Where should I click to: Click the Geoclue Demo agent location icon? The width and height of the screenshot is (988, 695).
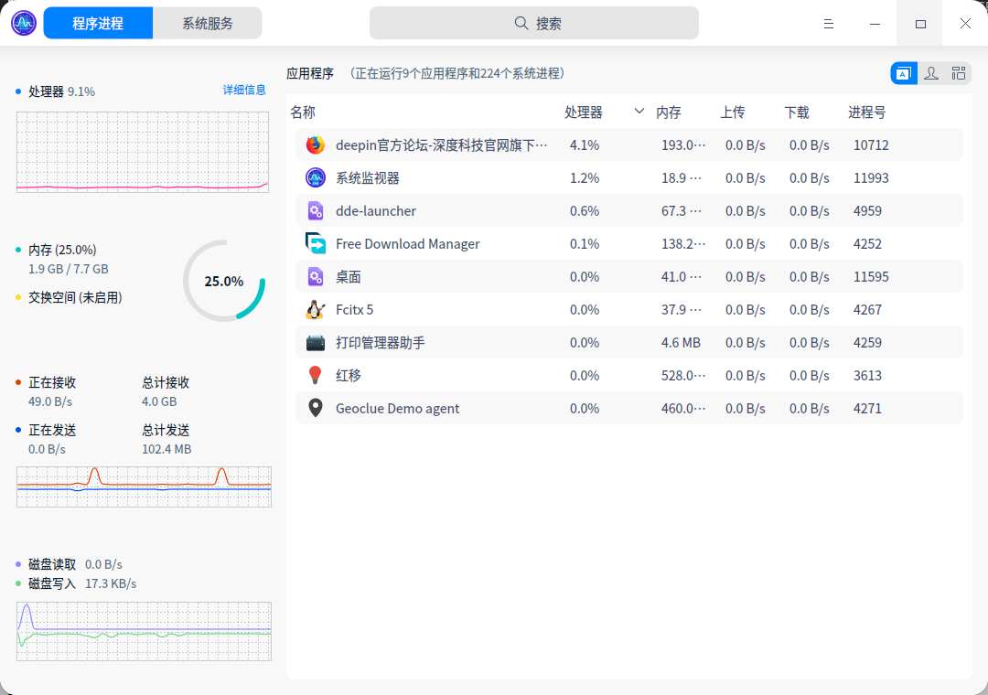(315, 408)
